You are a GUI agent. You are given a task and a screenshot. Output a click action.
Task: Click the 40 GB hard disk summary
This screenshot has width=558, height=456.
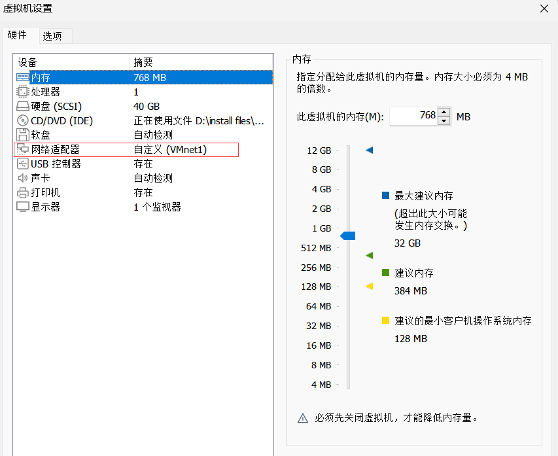pos(147,107)
